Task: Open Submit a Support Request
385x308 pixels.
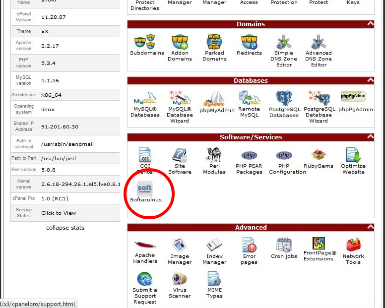Action: click(145, 288)
